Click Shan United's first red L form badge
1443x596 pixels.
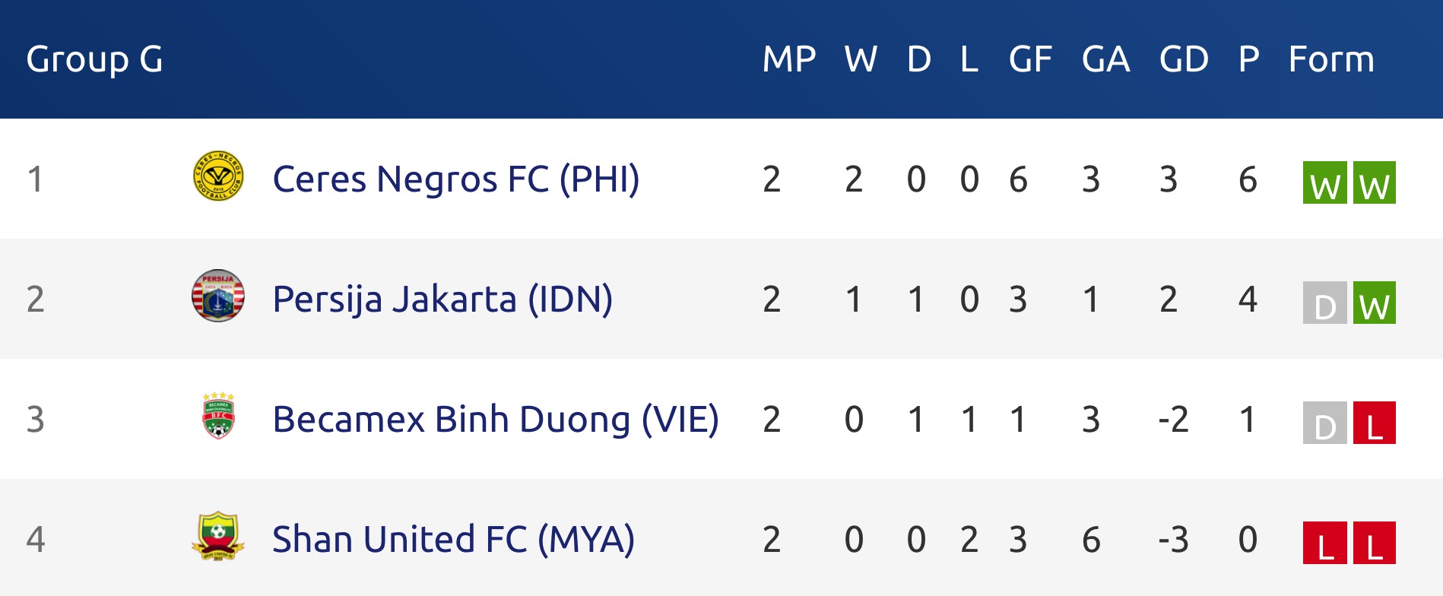[1325, 543]
